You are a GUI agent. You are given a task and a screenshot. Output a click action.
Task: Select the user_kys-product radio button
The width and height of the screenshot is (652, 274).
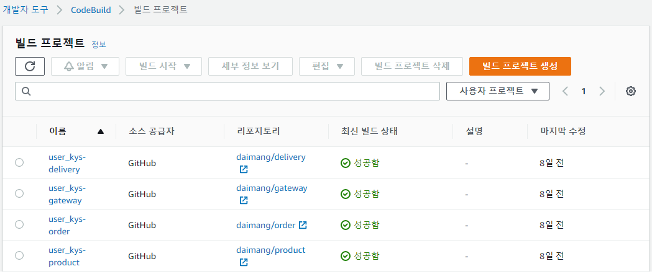19,255
